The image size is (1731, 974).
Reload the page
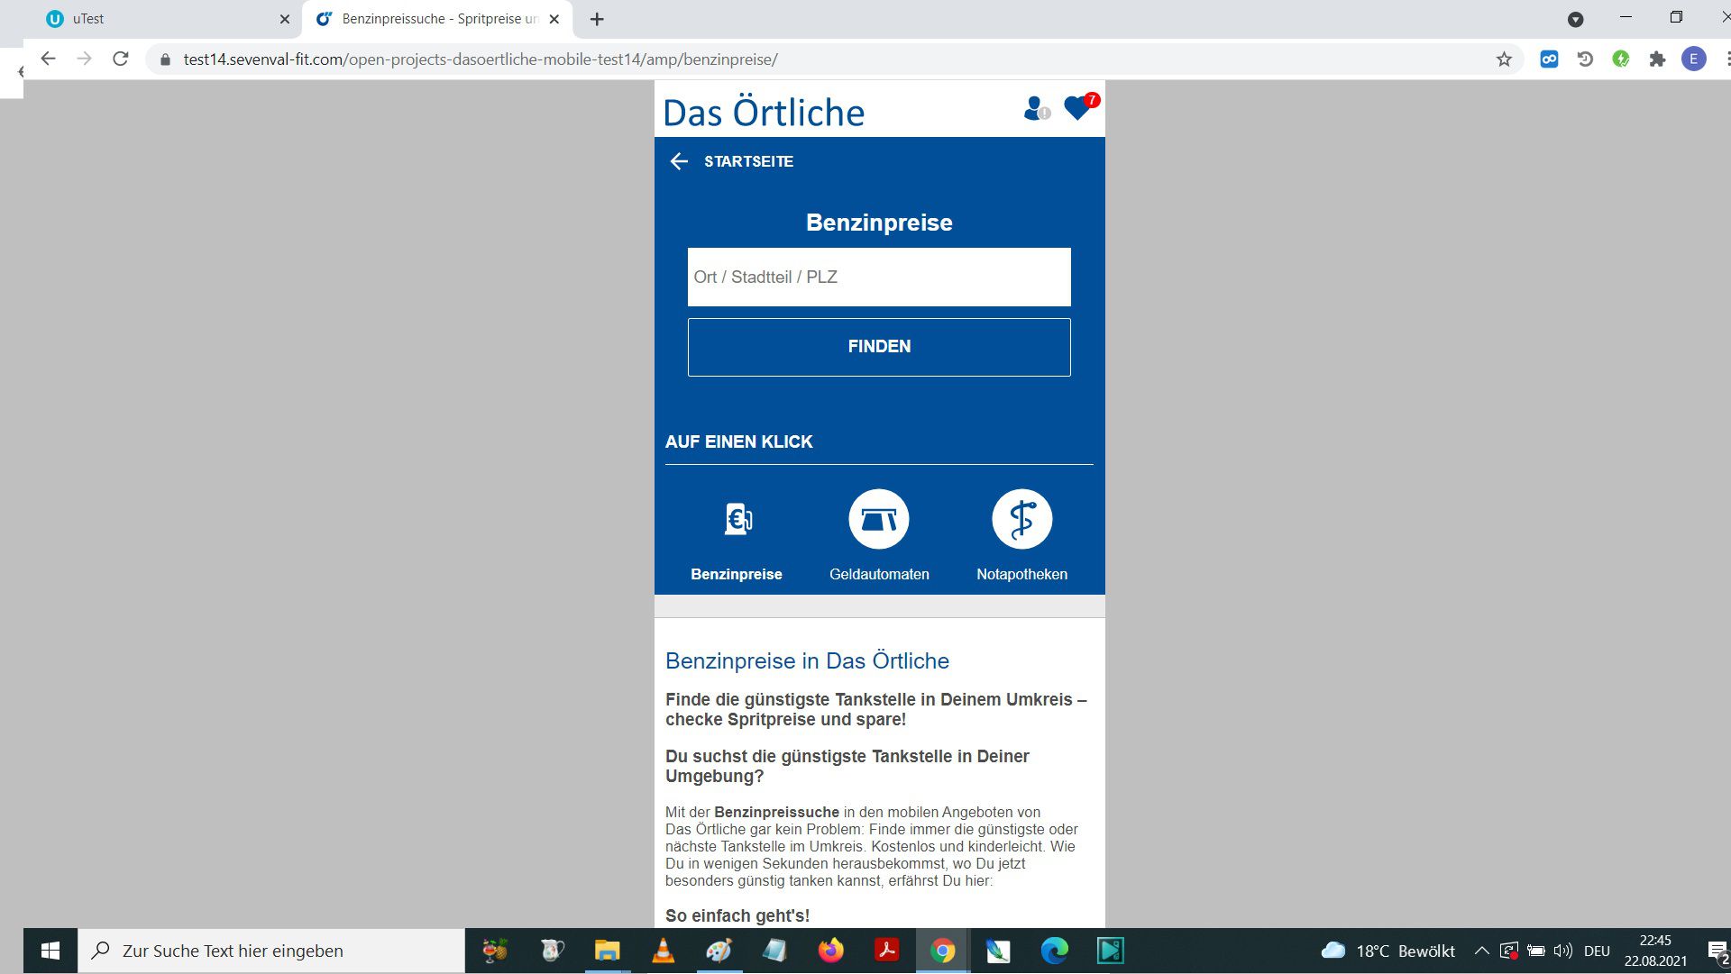[x=121, y=59]
